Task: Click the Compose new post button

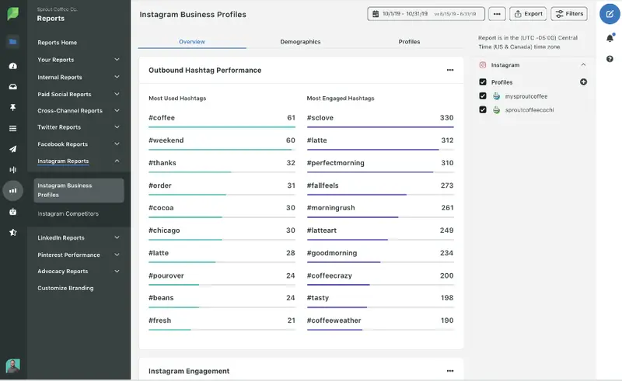Action: (x=610, y=14)
